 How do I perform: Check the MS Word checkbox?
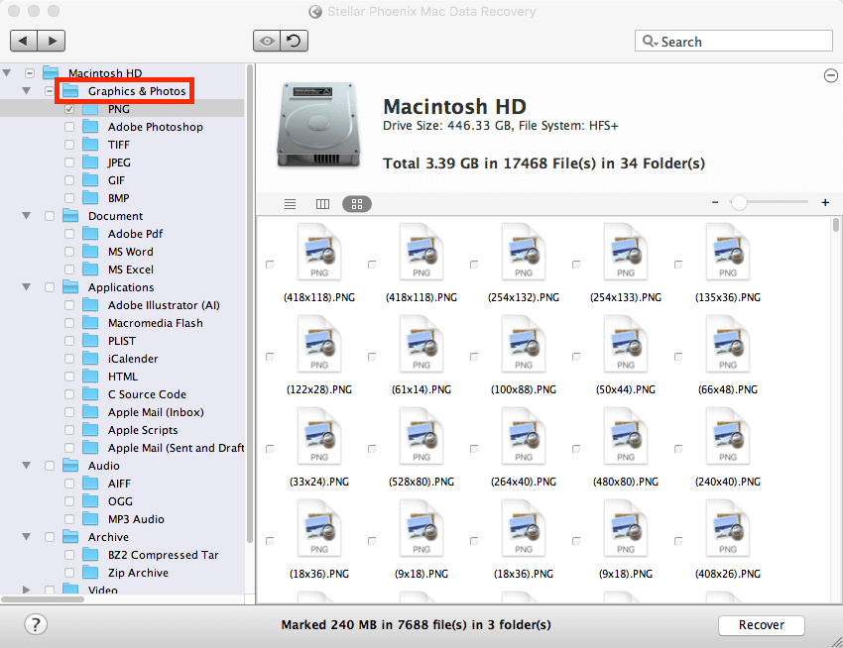click(69, 252)
